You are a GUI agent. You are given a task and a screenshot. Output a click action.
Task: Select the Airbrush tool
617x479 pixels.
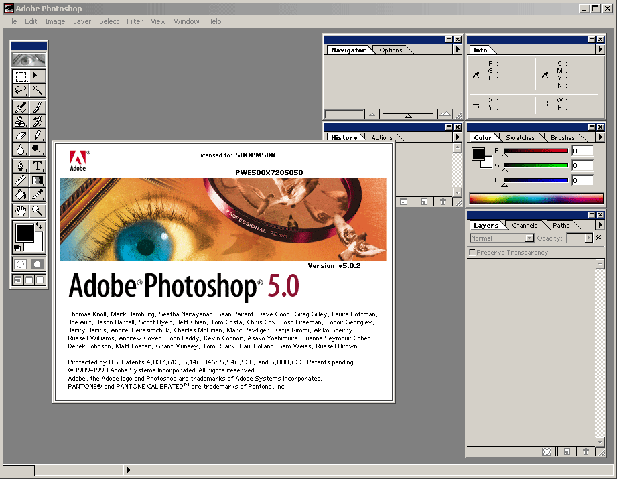click(x=21, y=107)
